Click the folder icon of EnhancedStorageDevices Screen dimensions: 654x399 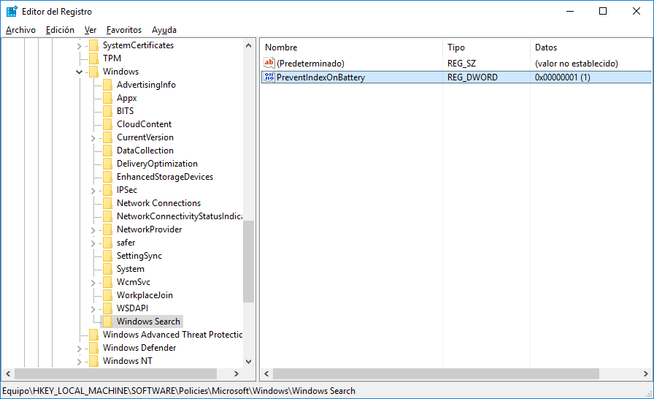coord(107,177)
